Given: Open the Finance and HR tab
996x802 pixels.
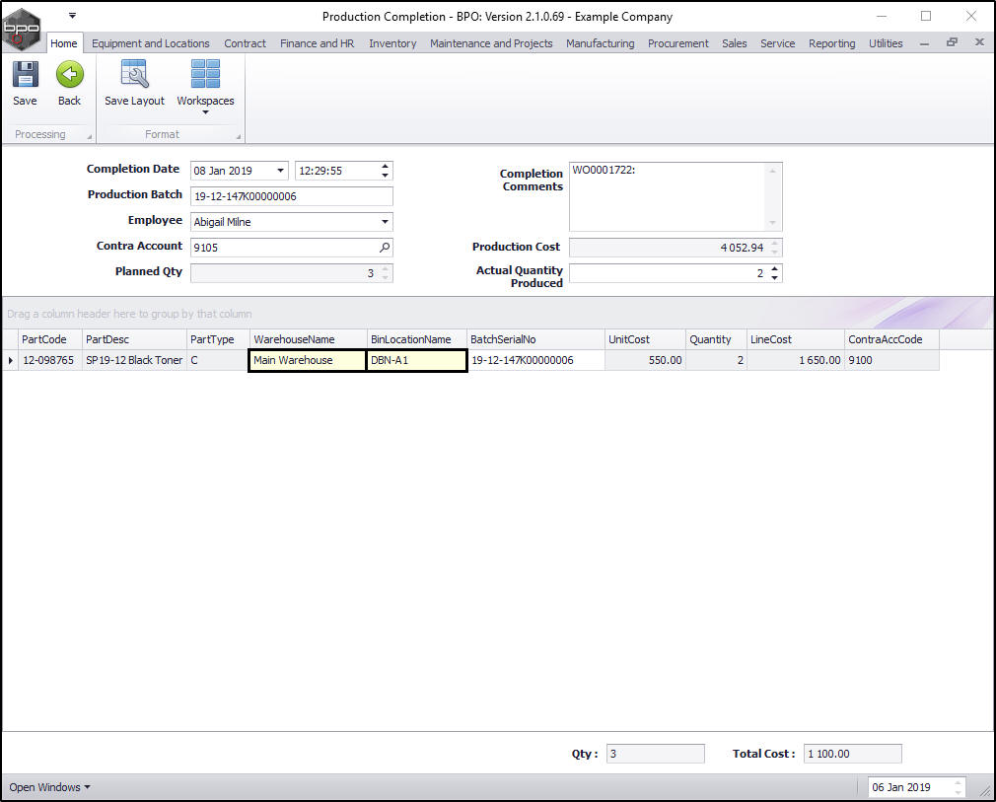Looking at the screenshot, I should [x=317, y=43].
